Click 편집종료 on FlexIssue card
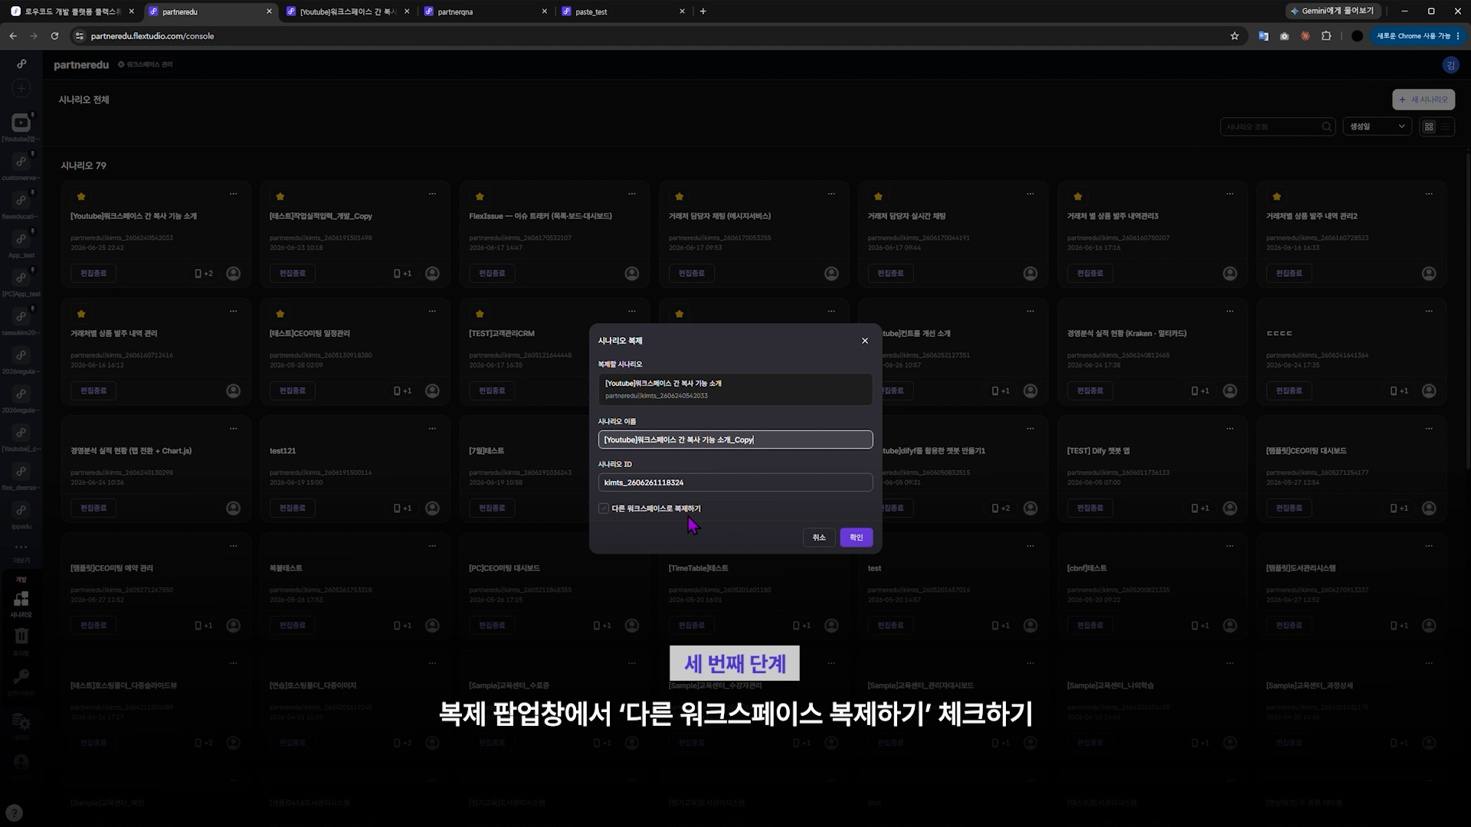Viewport: 1471px width, 827px height. (x=492, y=273)
